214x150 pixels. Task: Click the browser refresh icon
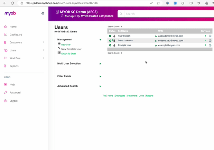pyautogui.click(x=12, y=3)
